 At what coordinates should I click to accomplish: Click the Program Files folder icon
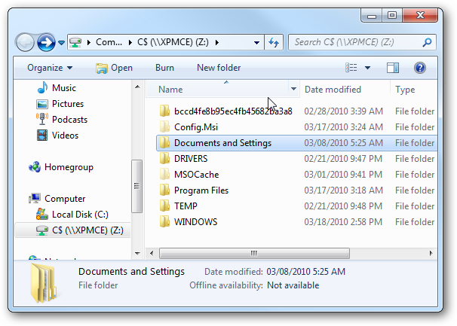coord(164,190)
